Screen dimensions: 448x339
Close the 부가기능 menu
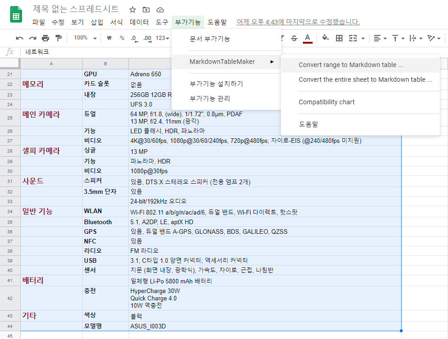[x=188, y=23]
